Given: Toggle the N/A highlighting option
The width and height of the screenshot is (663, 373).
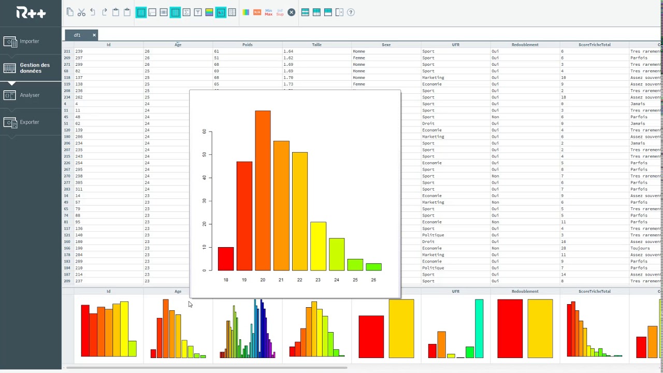Looking at the screenshot, I should [x=257, y=12].
